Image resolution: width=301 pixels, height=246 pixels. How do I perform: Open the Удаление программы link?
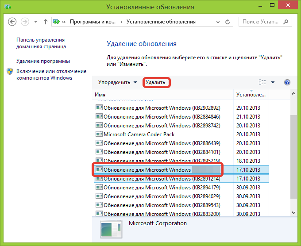click(43, 61)
